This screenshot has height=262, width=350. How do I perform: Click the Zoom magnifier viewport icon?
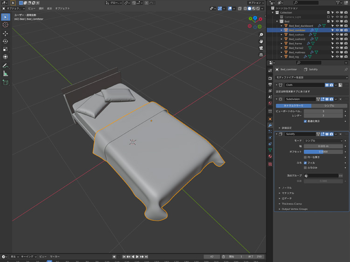pos(261,34)
